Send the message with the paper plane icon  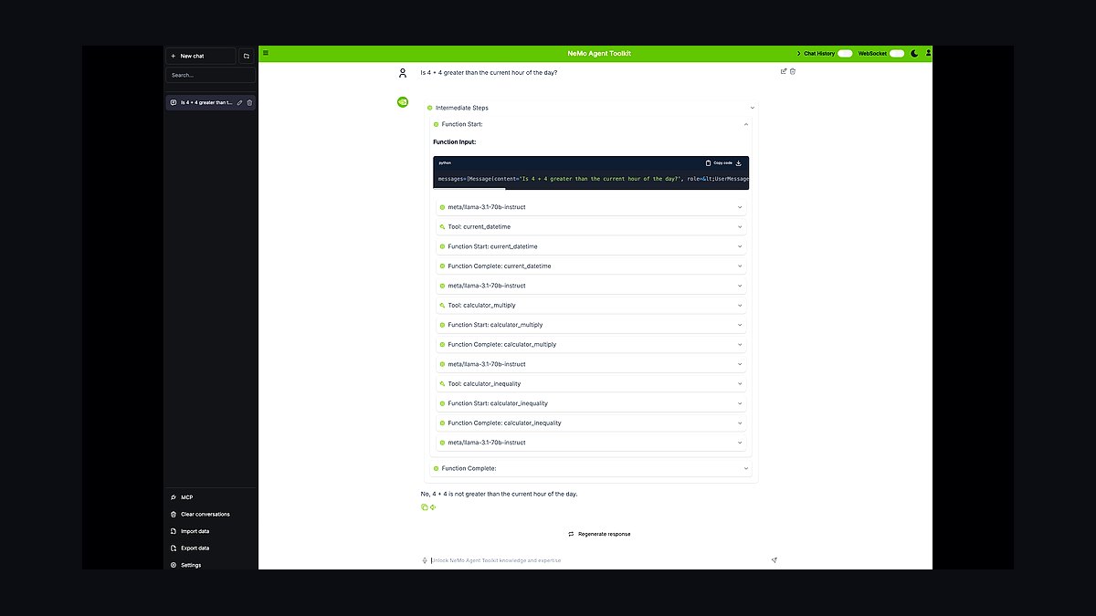click(x=774, y=560)
